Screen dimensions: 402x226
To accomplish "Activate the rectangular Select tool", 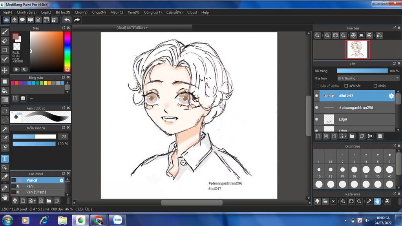I will [x=5, y=111].
